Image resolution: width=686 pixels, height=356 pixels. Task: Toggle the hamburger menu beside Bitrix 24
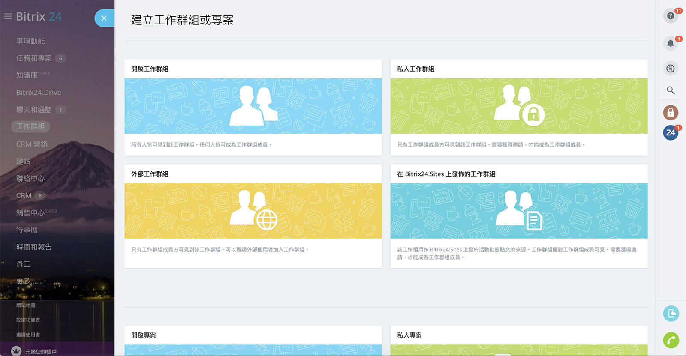(8, 16)
